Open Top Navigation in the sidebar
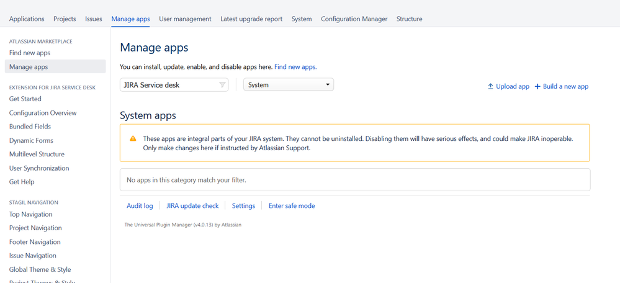 [x=31, y=214]
